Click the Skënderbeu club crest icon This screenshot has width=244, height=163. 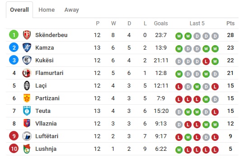pyautogui.click(x=27, y=35)
